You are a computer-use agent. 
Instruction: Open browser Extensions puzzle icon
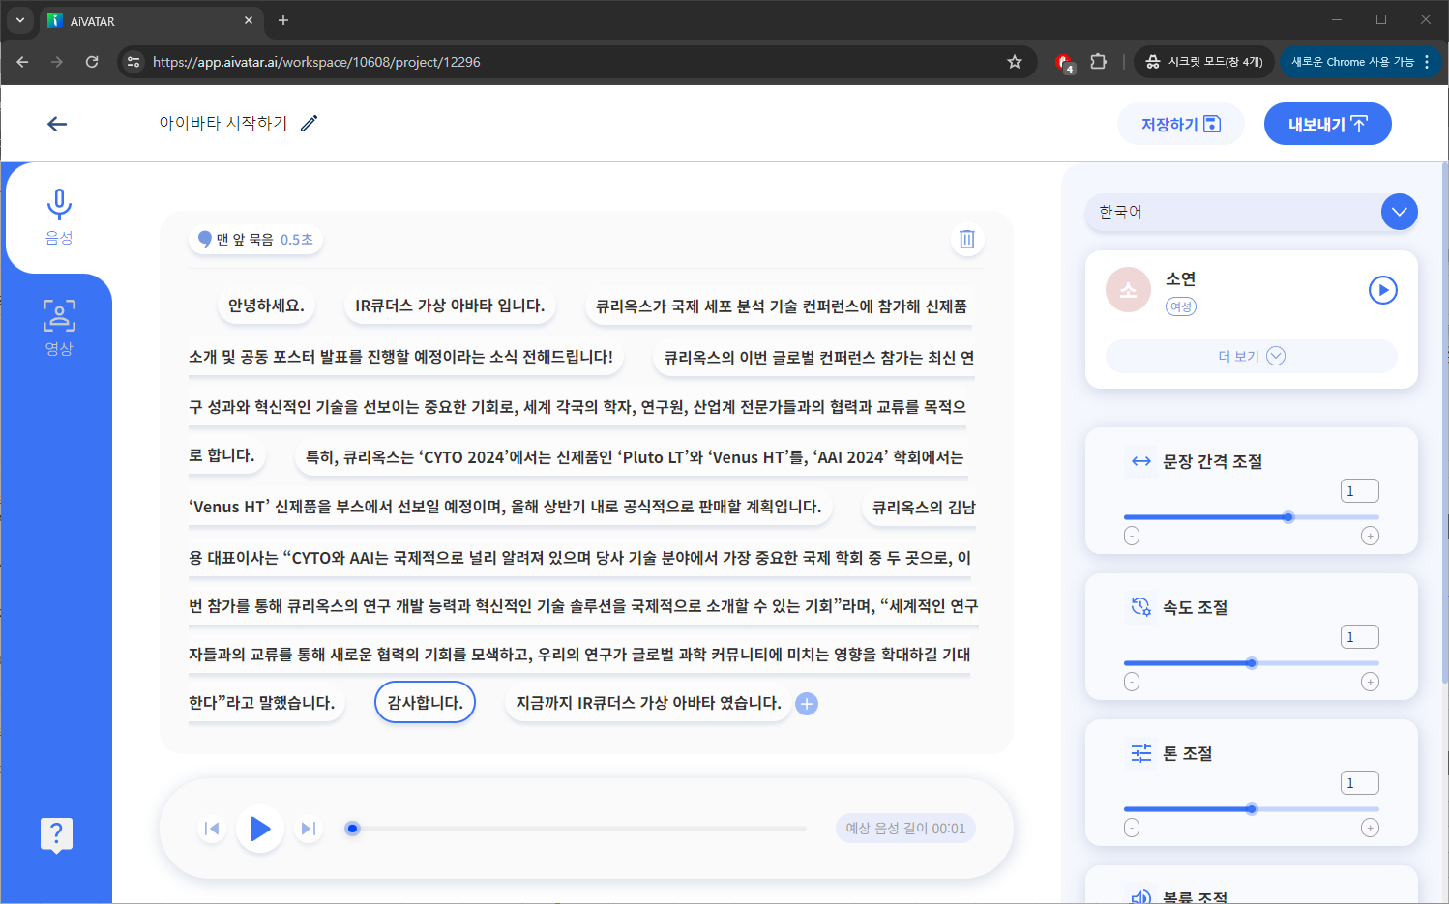pyautogui.click(x=1098, y=62)
